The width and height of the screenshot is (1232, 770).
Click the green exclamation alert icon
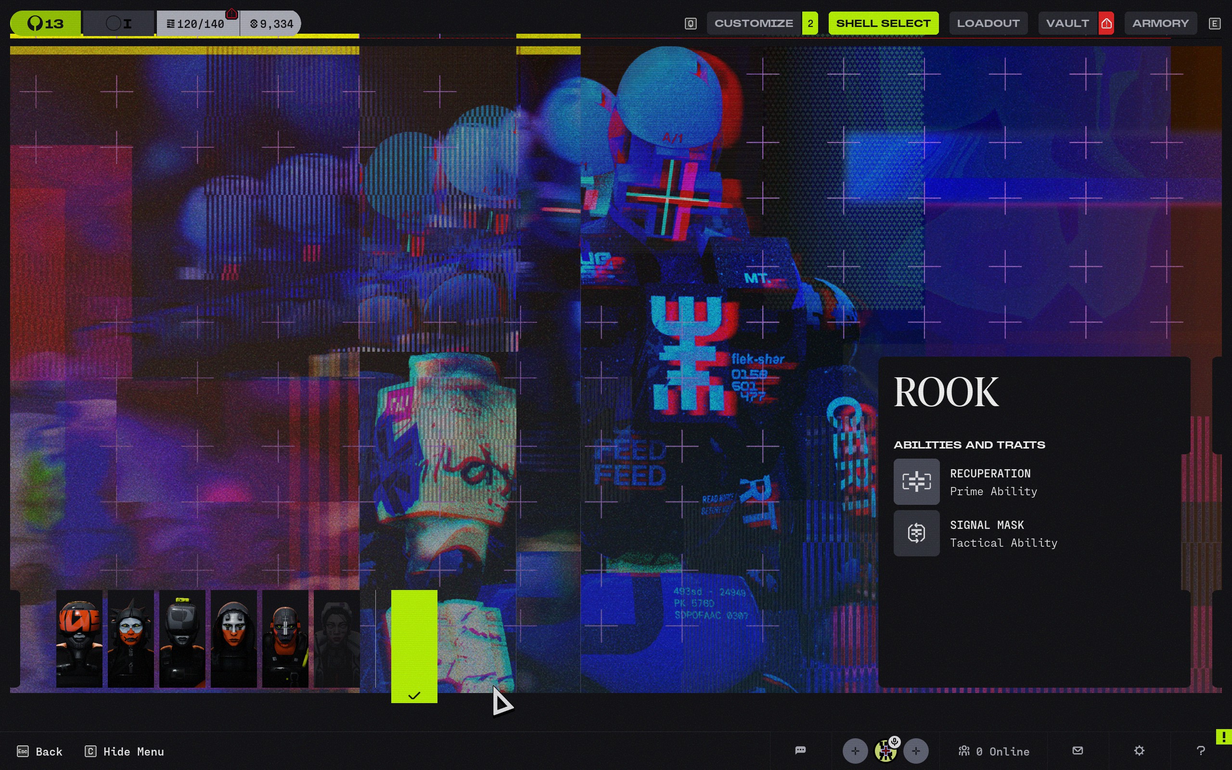tap(1223, 736)
